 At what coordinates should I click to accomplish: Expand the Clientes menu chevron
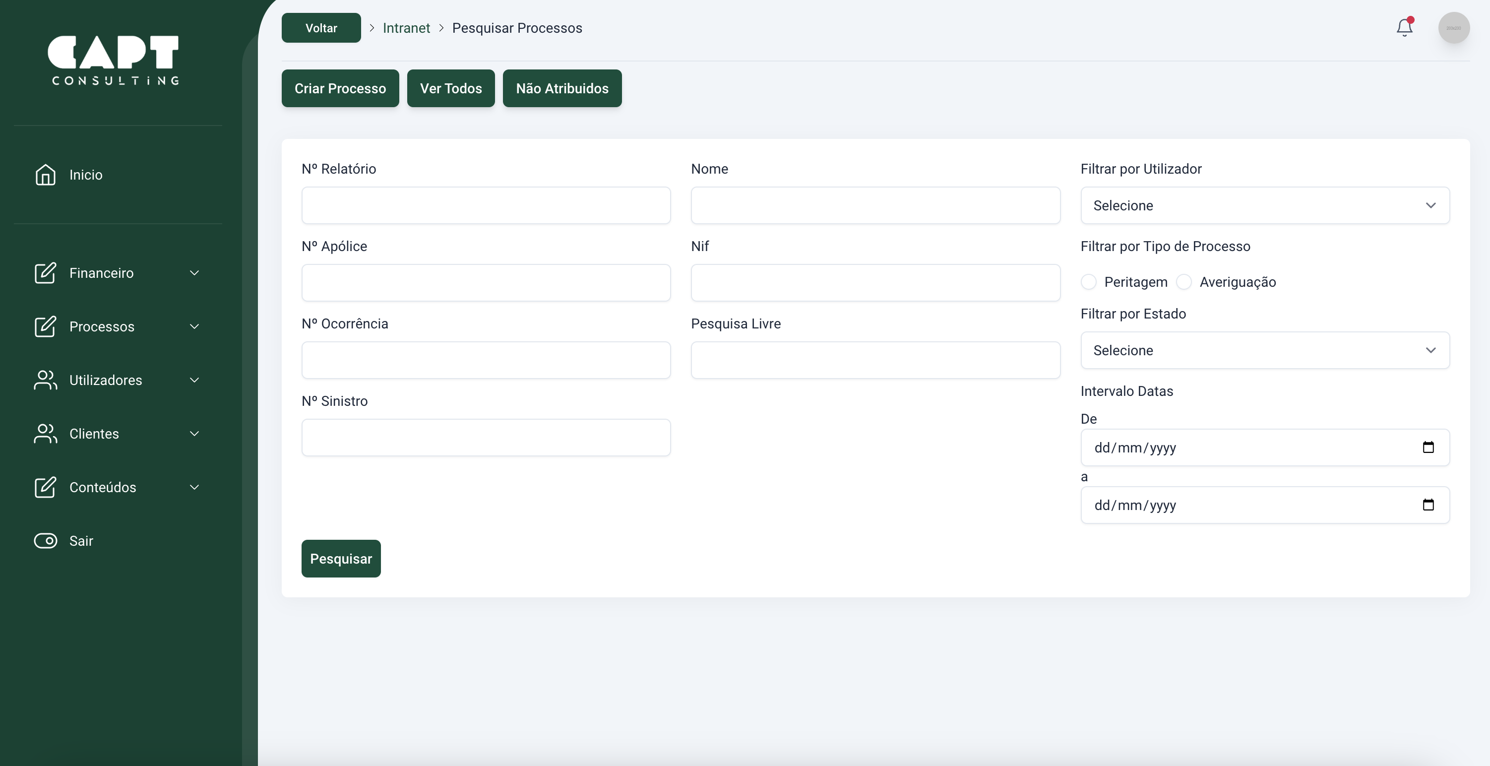[194, 434]
